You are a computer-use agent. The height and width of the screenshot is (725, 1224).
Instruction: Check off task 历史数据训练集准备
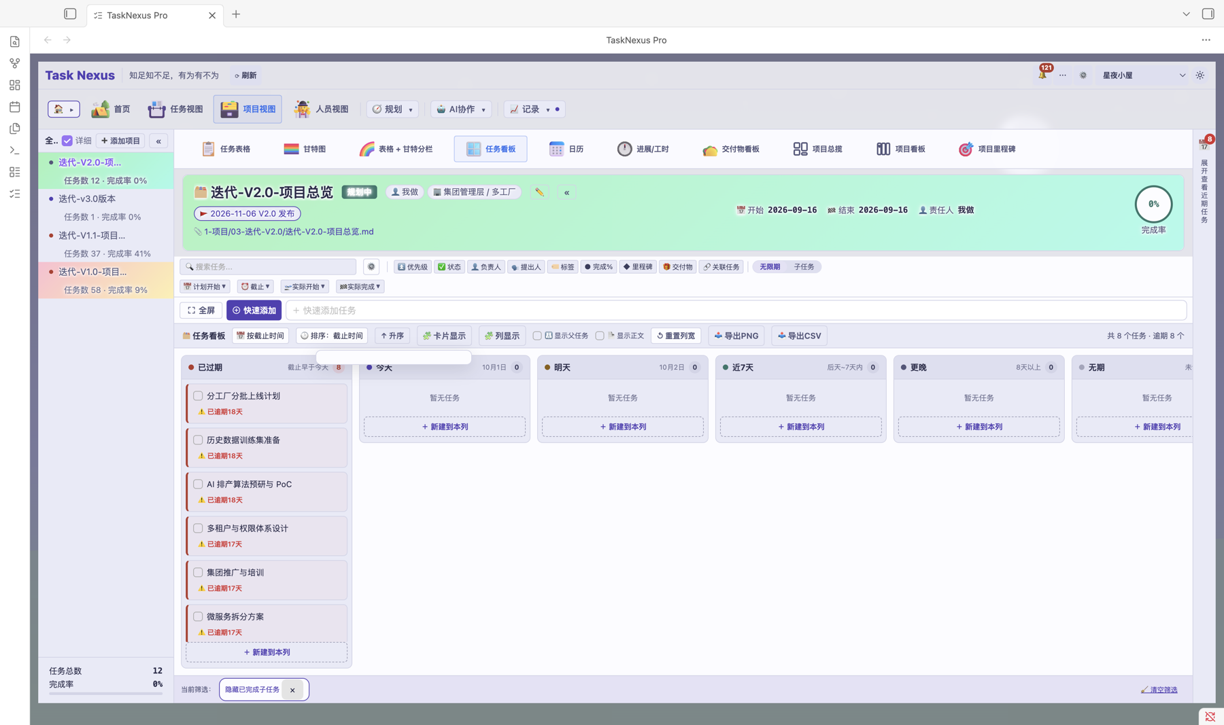pyautogui.click(x=198, y=440)
